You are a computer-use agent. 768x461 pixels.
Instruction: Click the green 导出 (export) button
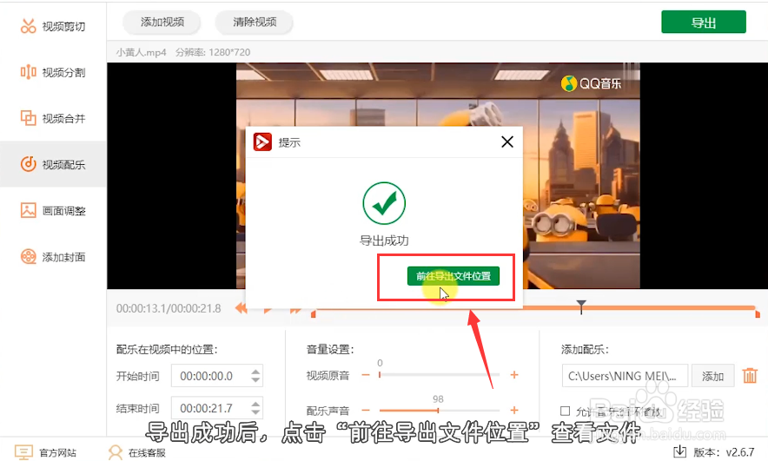click(704, 22)
